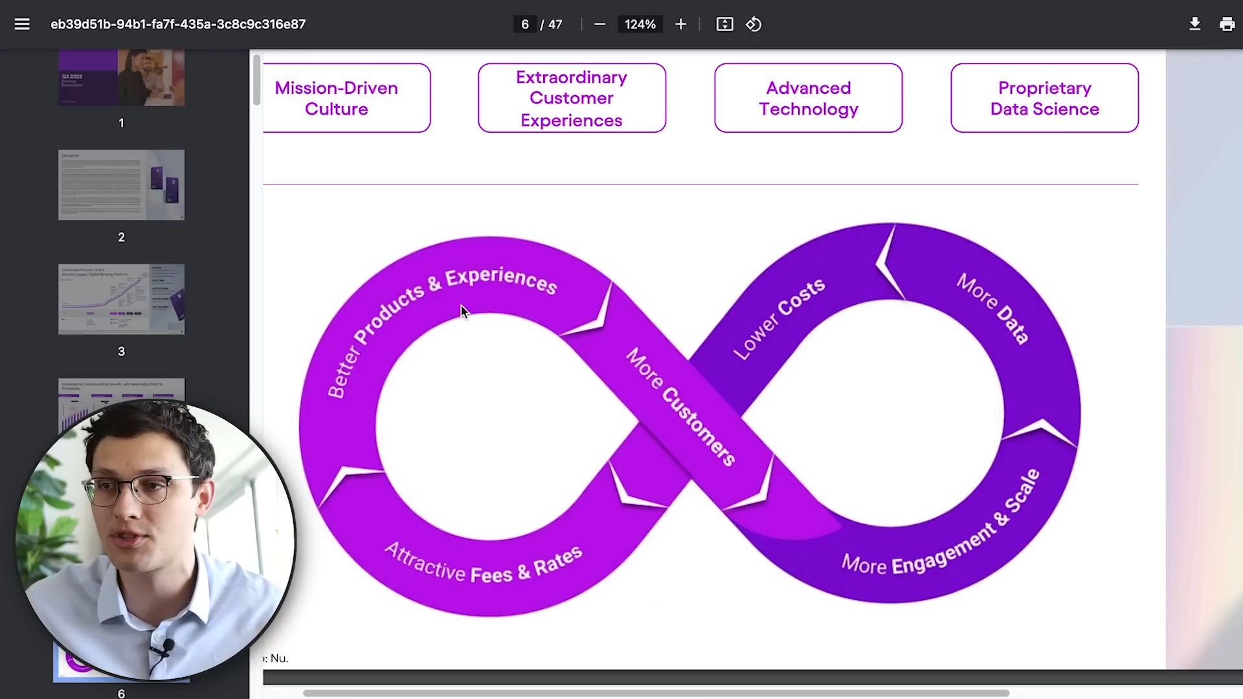Image resolution: width=1243 pixels, height=699 pixels.
Task: Open page 2 Disclaimer thumbnail
Action: pos(121,185)
